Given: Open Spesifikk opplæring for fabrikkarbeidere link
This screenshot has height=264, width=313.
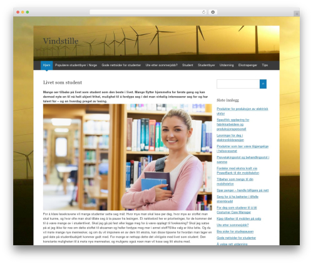Looking at the screenshot, I should click(233, 124).
